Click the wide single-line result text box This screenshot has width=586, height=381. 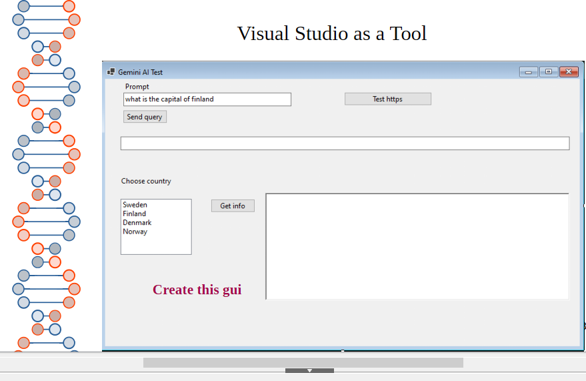coord(344,143)
